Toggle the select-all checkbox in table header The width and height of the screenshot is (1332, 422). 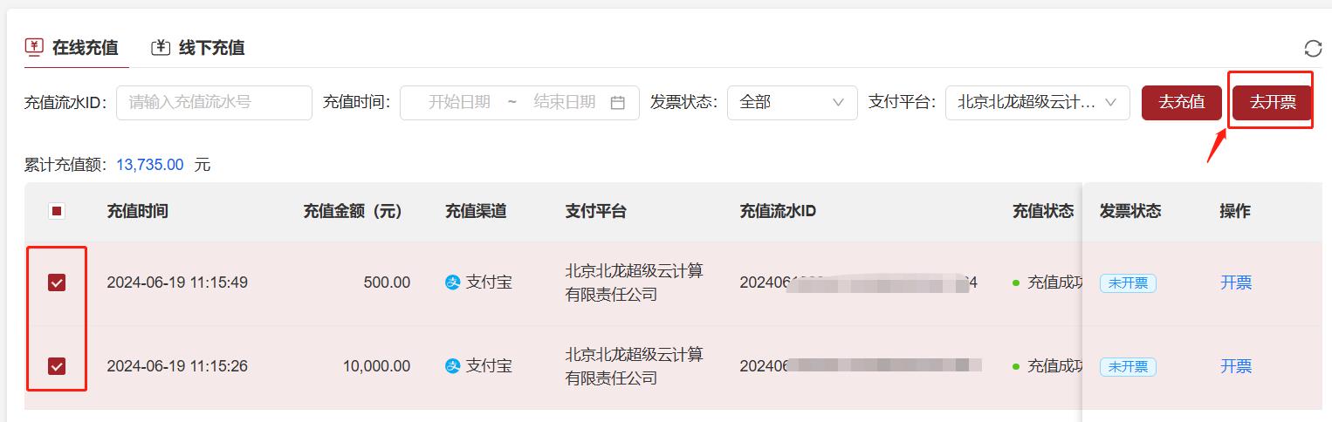(x=57, y=211)
